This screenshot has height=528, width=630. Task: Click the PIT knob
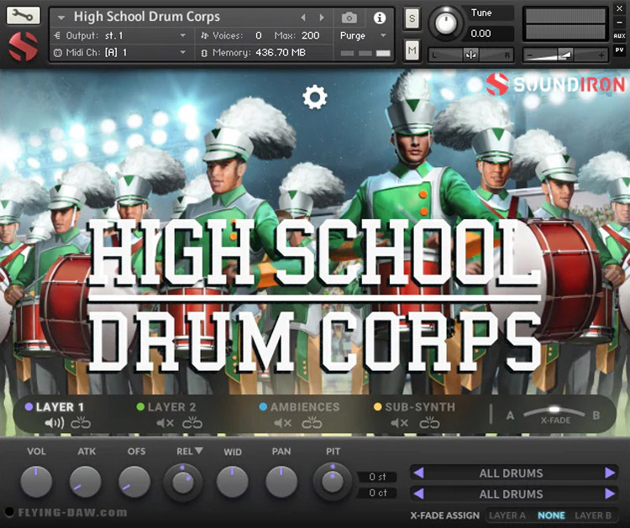[x=332, y=482]
